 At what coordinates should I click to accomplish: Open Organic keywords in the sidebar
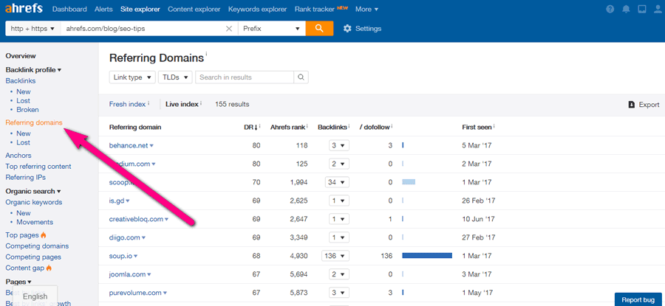coord(34,202)
